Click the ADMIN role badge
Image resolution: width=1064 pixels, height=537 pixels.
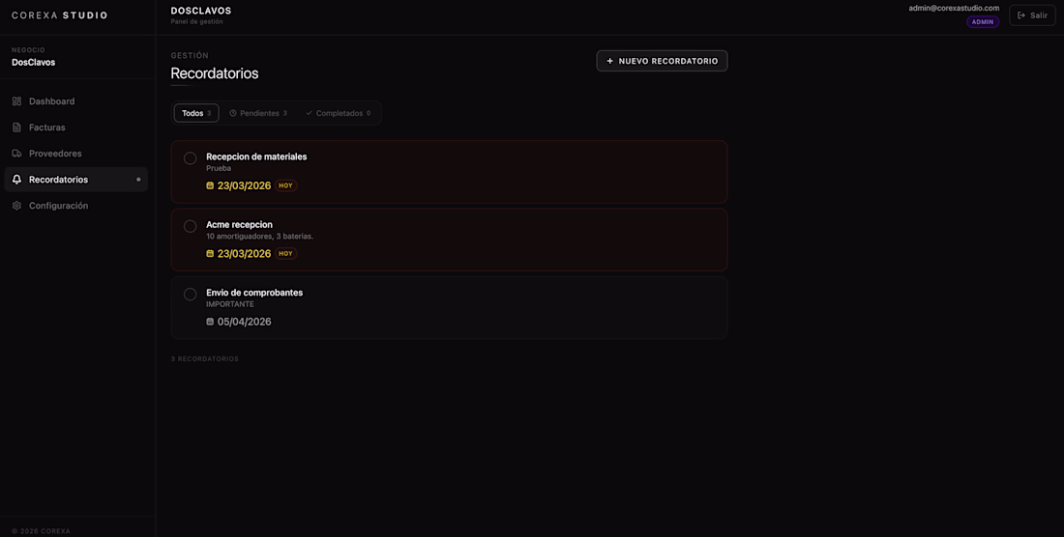(983, 22)
